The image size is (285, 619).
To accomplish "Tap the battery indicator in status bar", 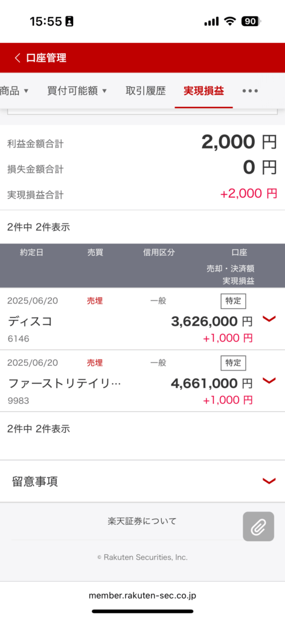I will pos(251,21).
